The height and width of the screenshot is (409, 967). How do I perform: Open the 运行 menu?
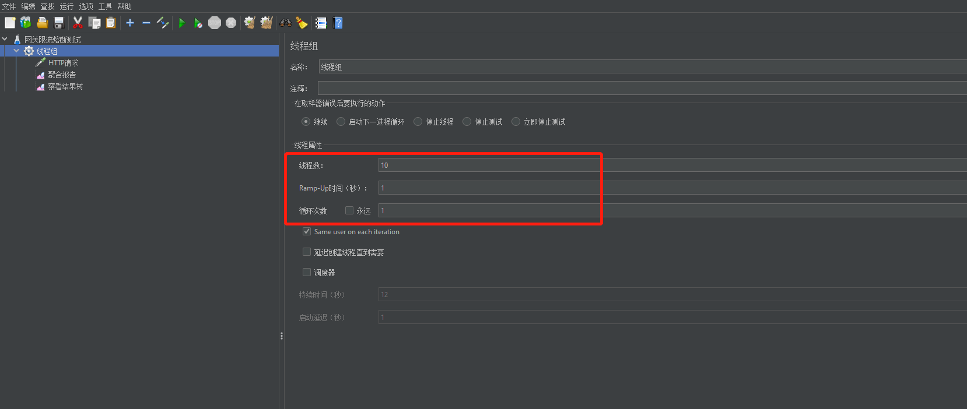[x=66, y=6]
